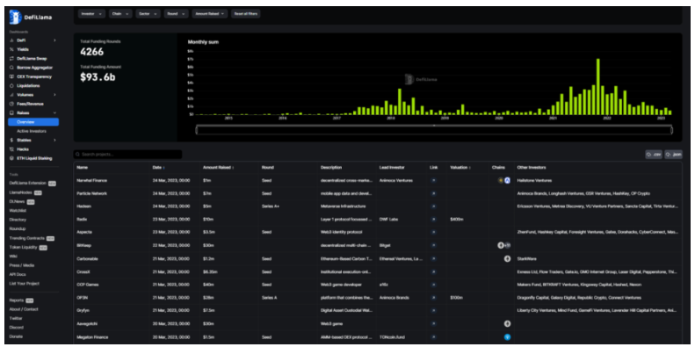695x347 pixels.
Task: Go to Active Investors page
Action: 31,131
